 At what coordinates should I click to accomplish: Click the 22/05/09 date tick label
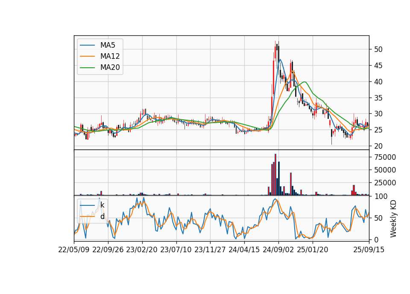(74, 250)
